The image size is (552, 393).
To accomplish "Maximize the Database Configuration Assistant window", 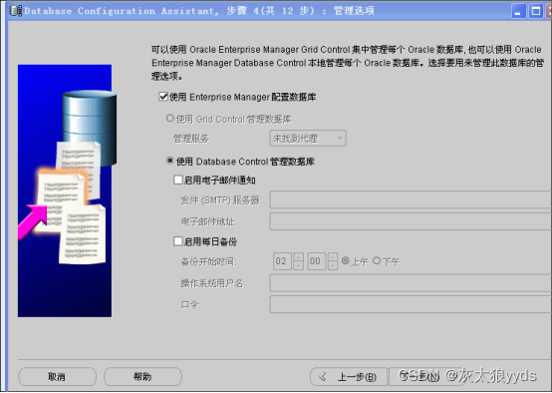I will tap(536, 11).
